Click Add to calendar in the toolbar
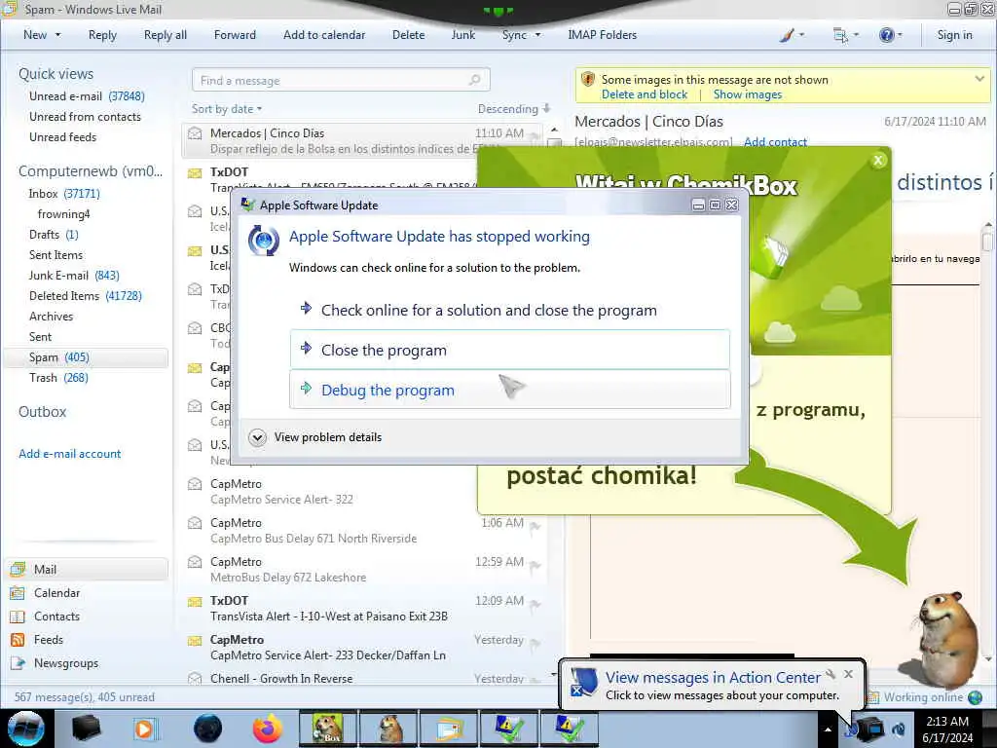 (324, 36)
